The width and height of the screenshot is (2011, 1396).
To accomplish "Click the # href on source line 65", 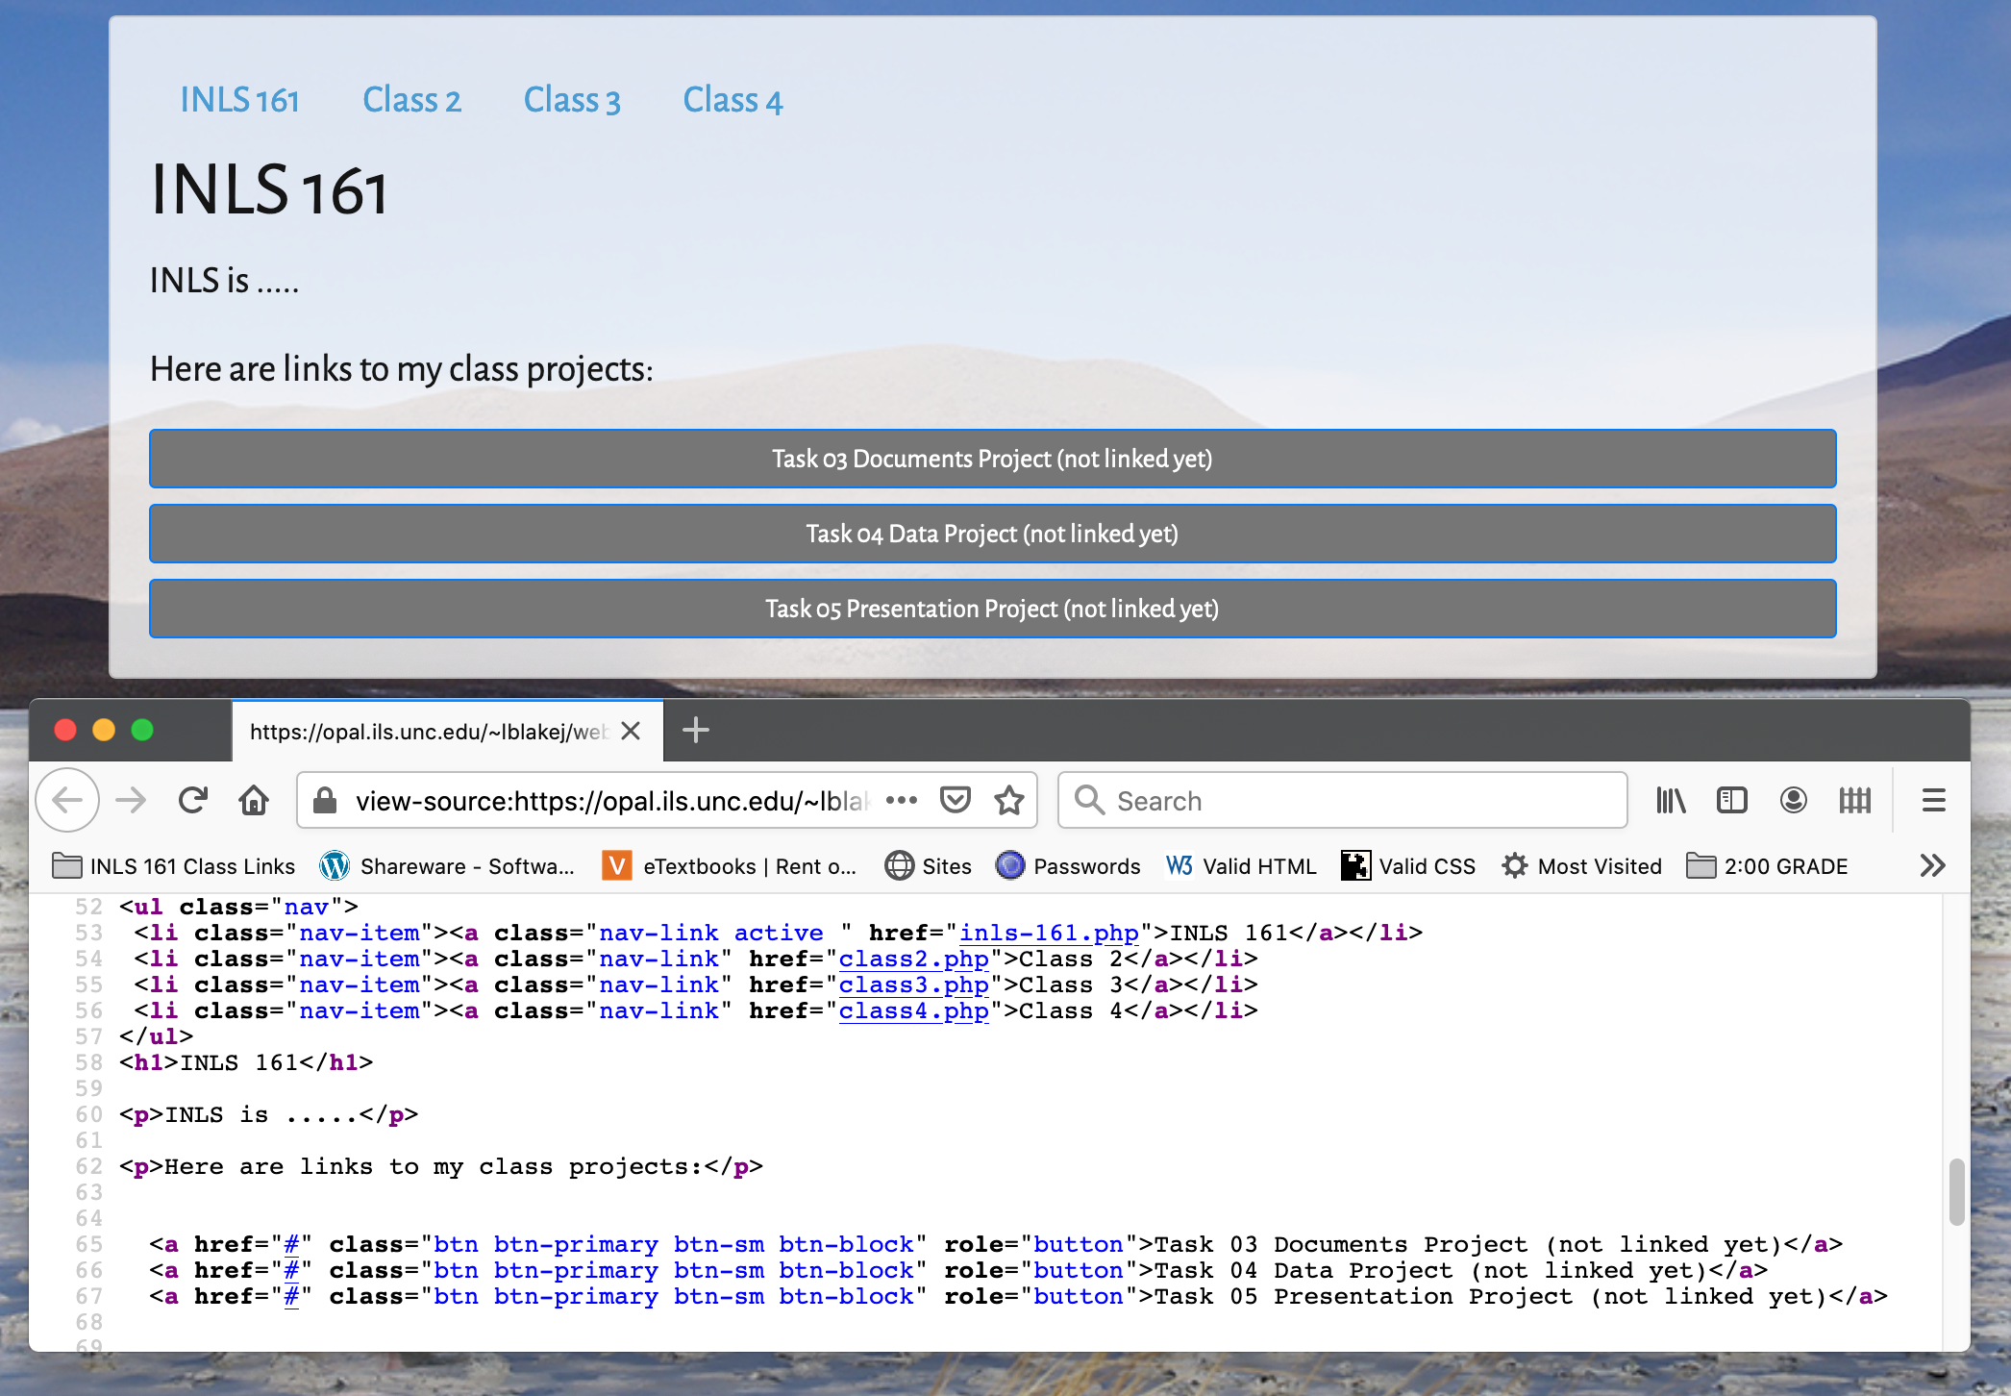I will pyautogui.click(x=291, y=1244).
